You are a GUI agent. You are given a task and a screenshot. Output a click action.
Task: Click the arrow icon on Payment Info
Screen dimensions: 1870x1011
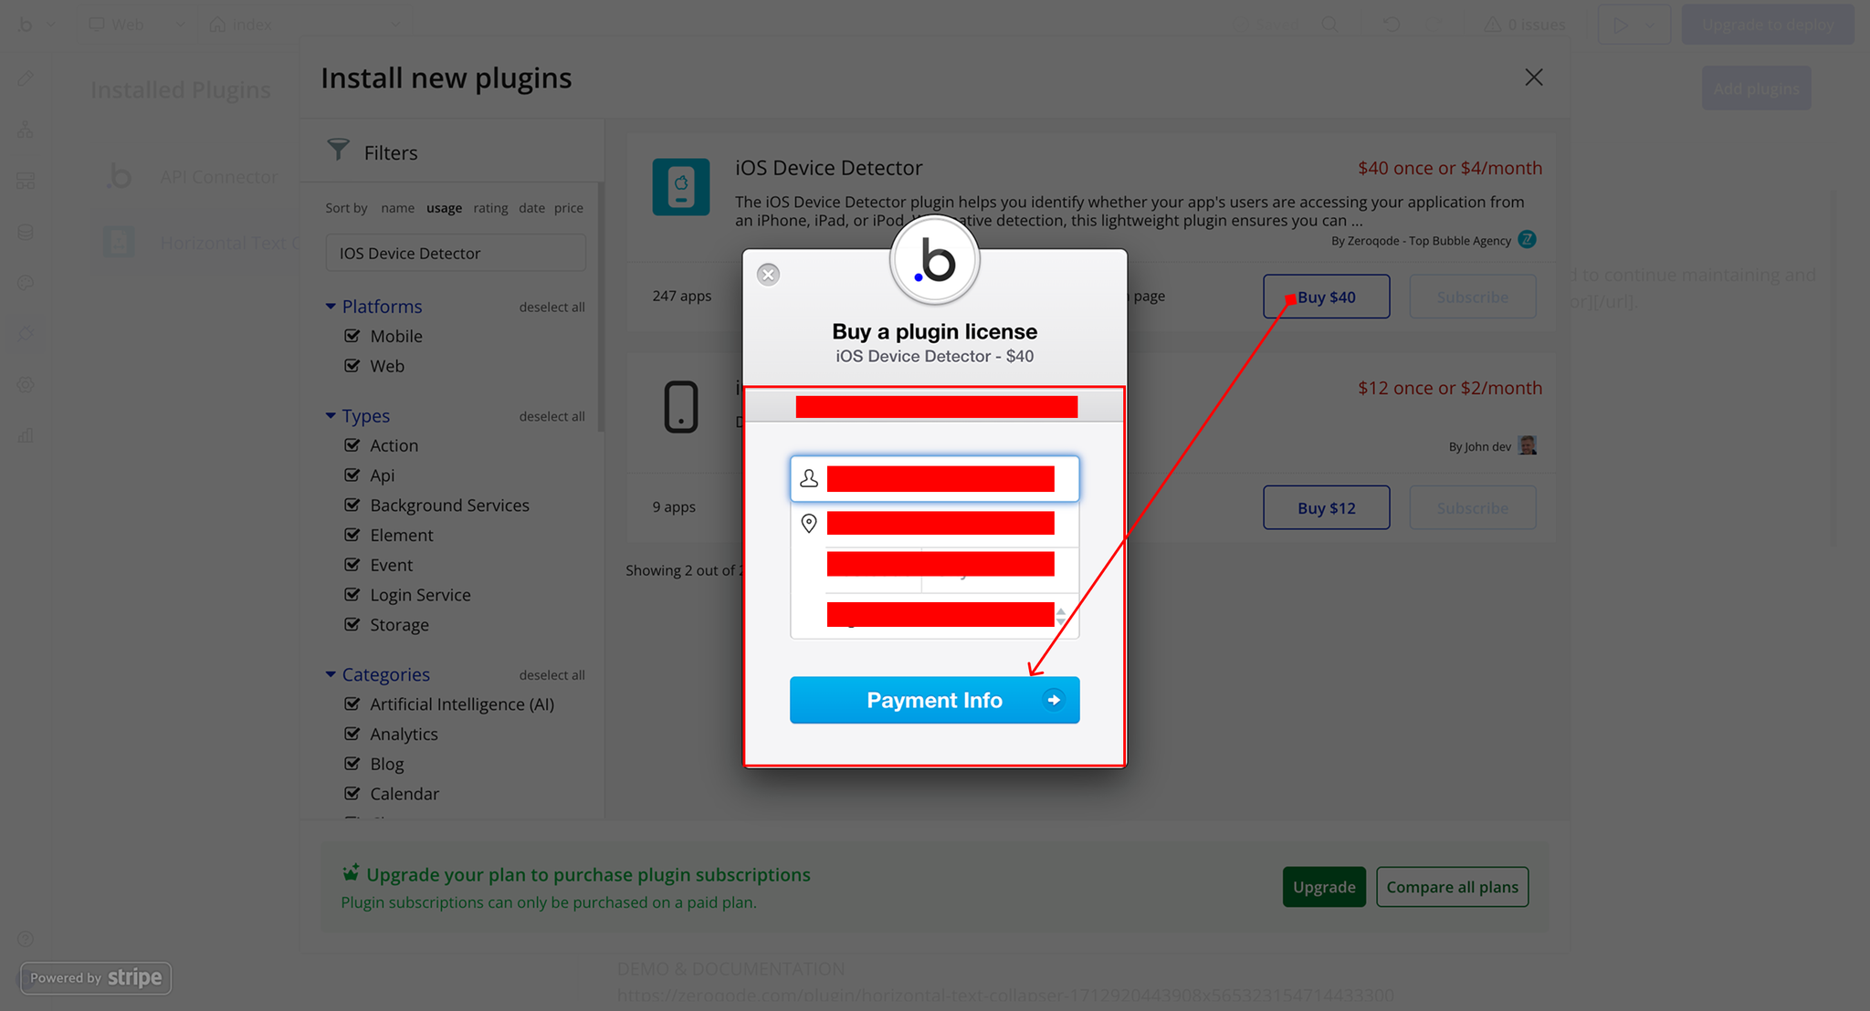(1054, 700)
